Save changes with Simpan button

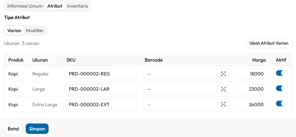point(37,129)
